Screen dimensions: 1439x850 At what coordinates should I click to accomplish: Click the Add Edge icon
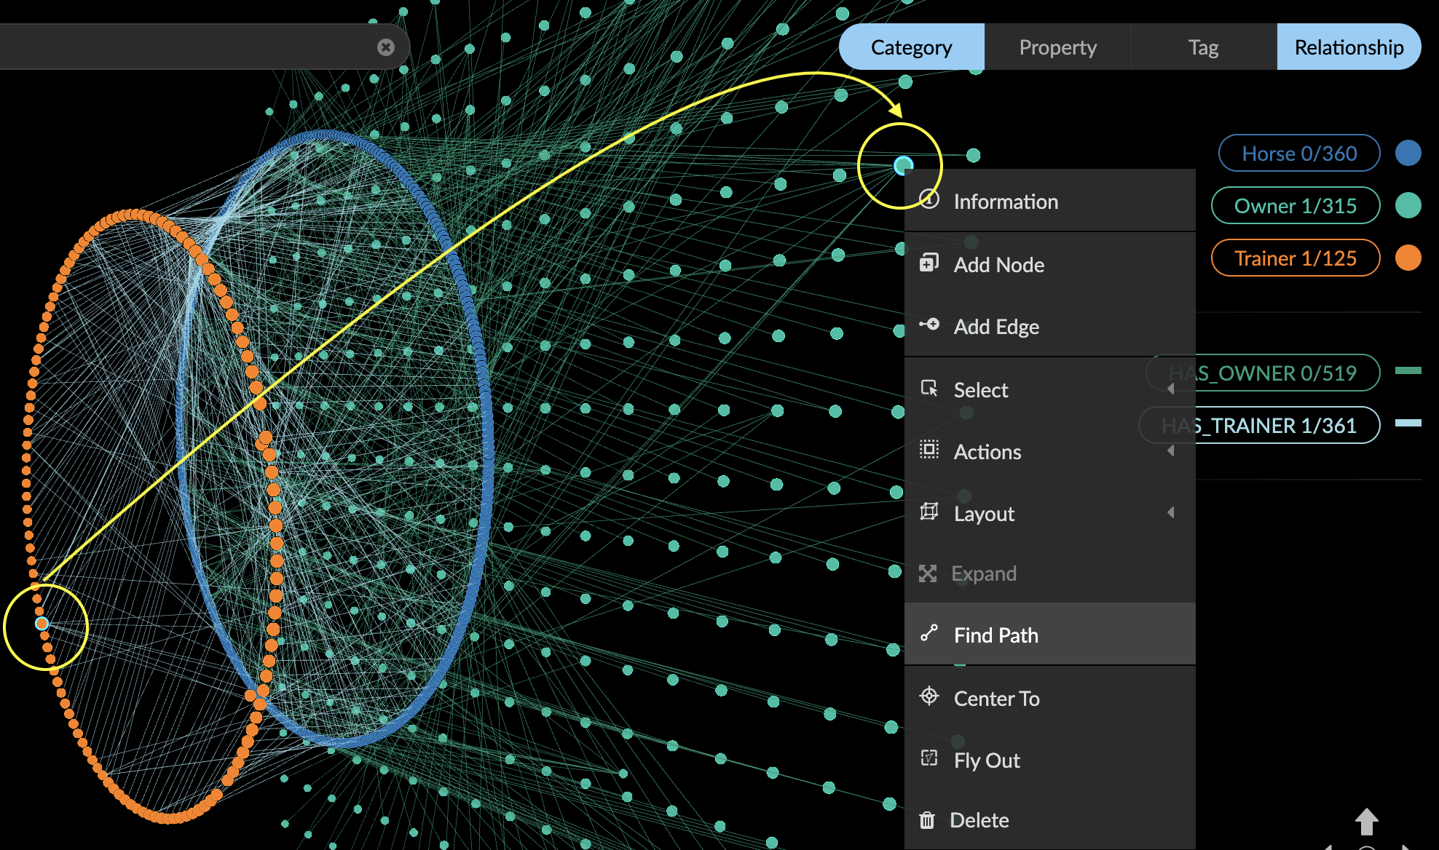tap(929, 325)
